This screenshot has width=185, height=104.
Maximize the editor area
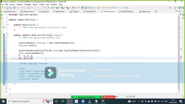180,11
